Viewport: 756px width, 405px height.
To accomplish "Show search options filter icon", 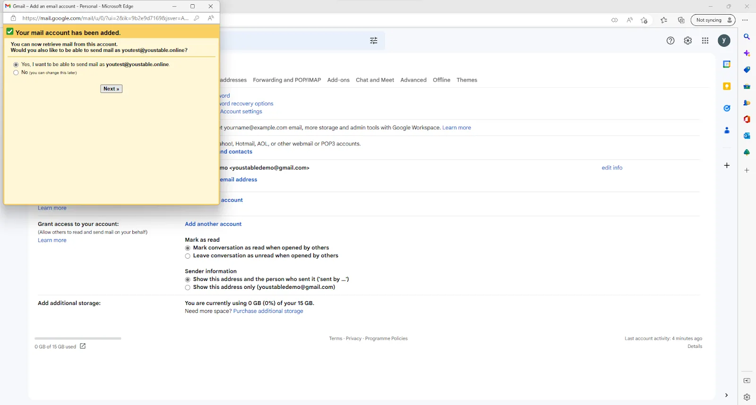I will click(374, 41).
